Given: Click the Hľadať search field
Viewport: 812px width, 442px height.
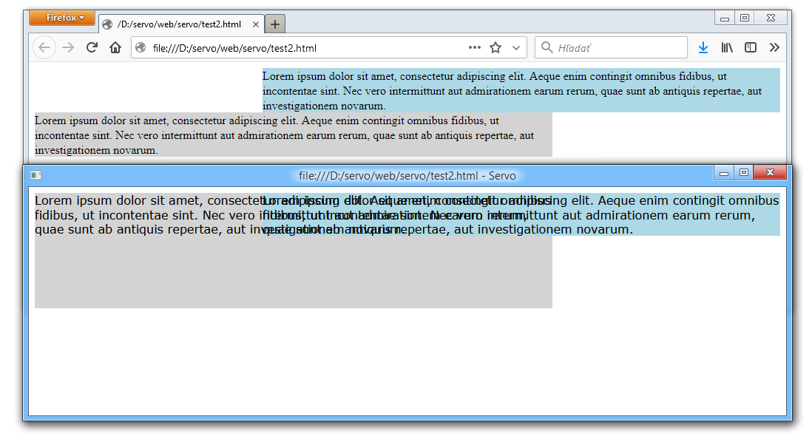Looking at the screenshot, I should (611, 47).
